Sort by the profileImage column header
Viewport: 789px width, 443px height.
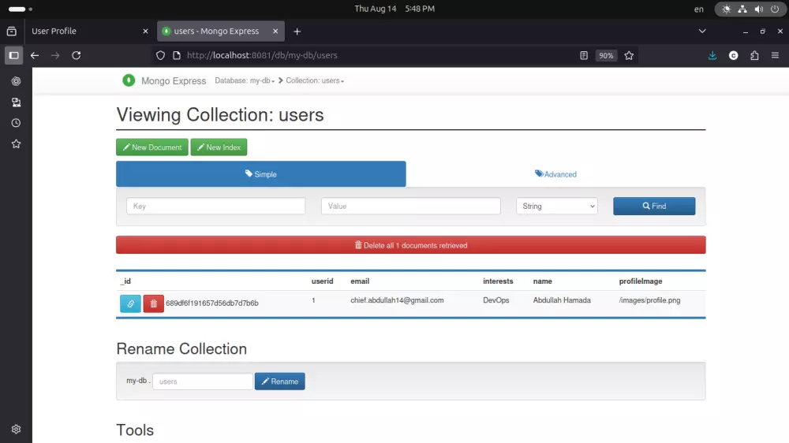(641, 281)
